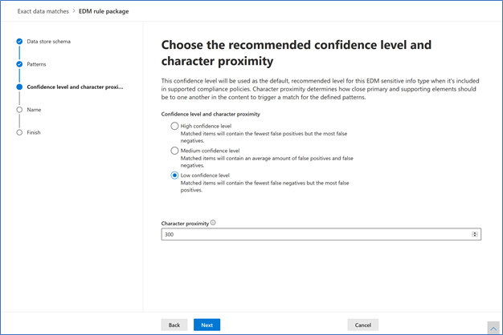Click the Patterns completed checkmark icon
503x335 pixels.
pos(19,64)
